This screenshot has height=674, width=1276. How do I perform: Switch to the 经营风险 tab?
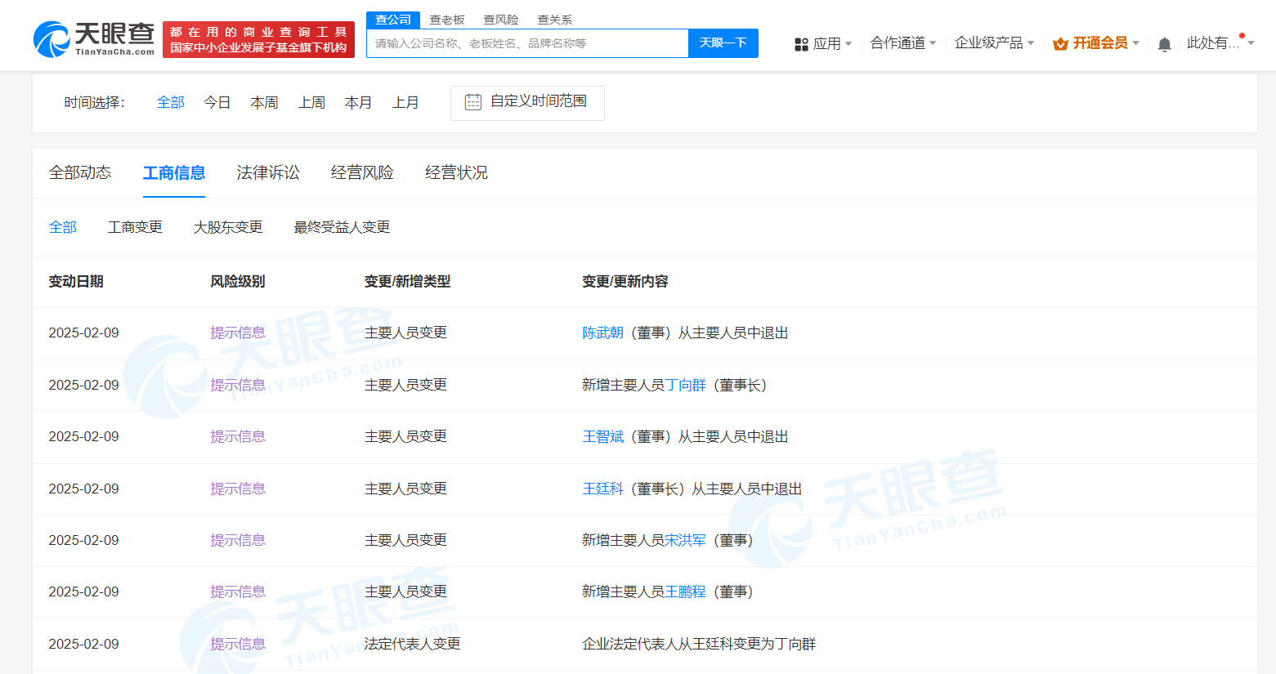tap(362, 172)
